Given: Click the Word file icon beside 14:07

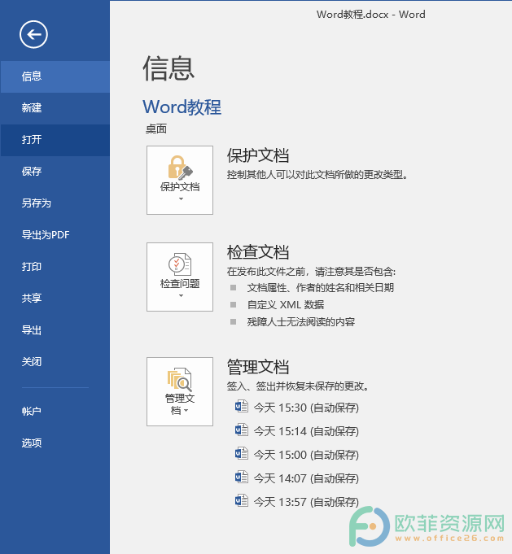Looking at the screenshot, I should [x=242, y=477].
